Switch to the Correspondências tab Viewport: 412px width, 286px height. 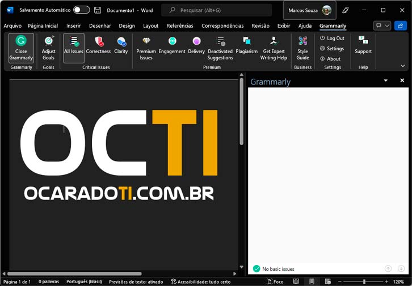(x=222, y=25)
